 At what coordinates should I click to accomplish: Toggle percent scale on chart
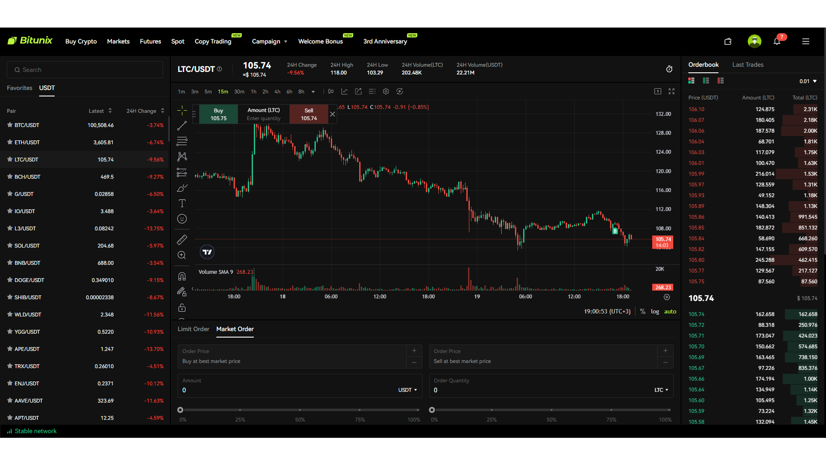click(x=642, y=311)
